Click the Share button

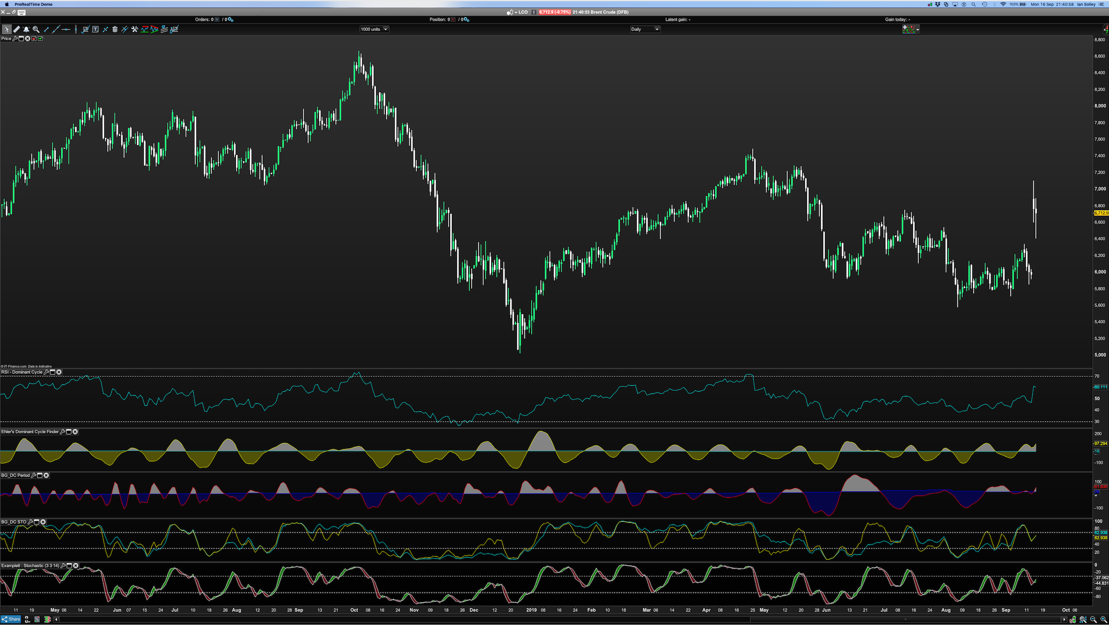[x=11, y=619]
